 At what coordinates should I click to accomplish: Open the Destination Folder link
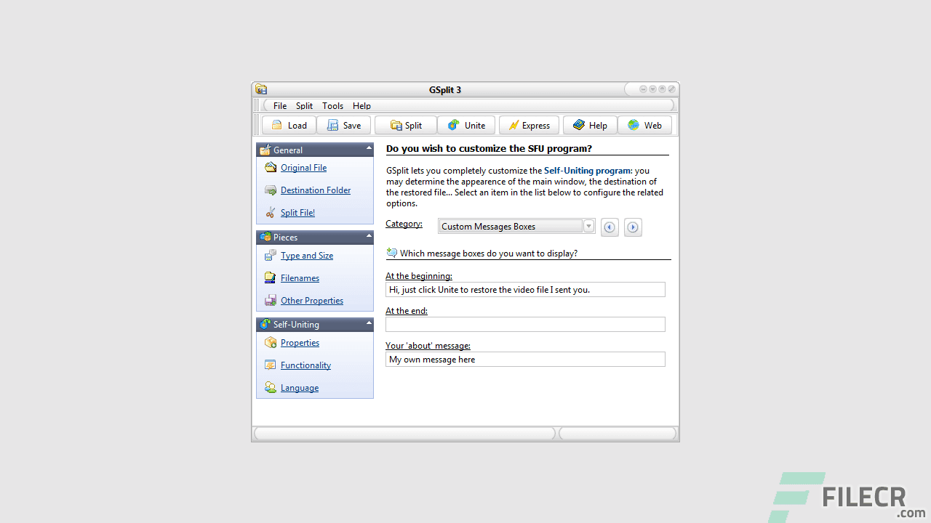[316, 190]
